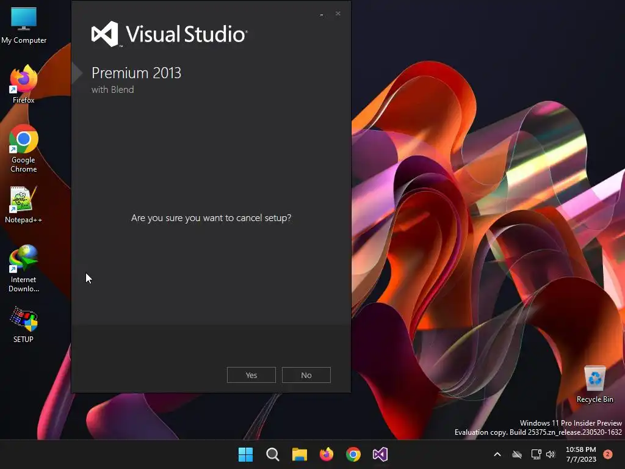Open My Computer desktop icon
Viewport: 625px width, 469px height.
[24, 25]
